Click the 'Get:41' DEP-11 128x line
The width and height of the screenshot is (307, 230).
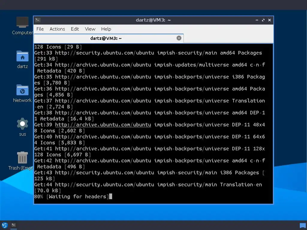pyautogui.click(x=150, y=149)
